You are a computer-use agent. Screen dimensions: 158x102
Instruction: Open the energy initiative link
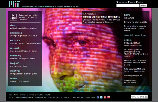click(x=13, y=74)
